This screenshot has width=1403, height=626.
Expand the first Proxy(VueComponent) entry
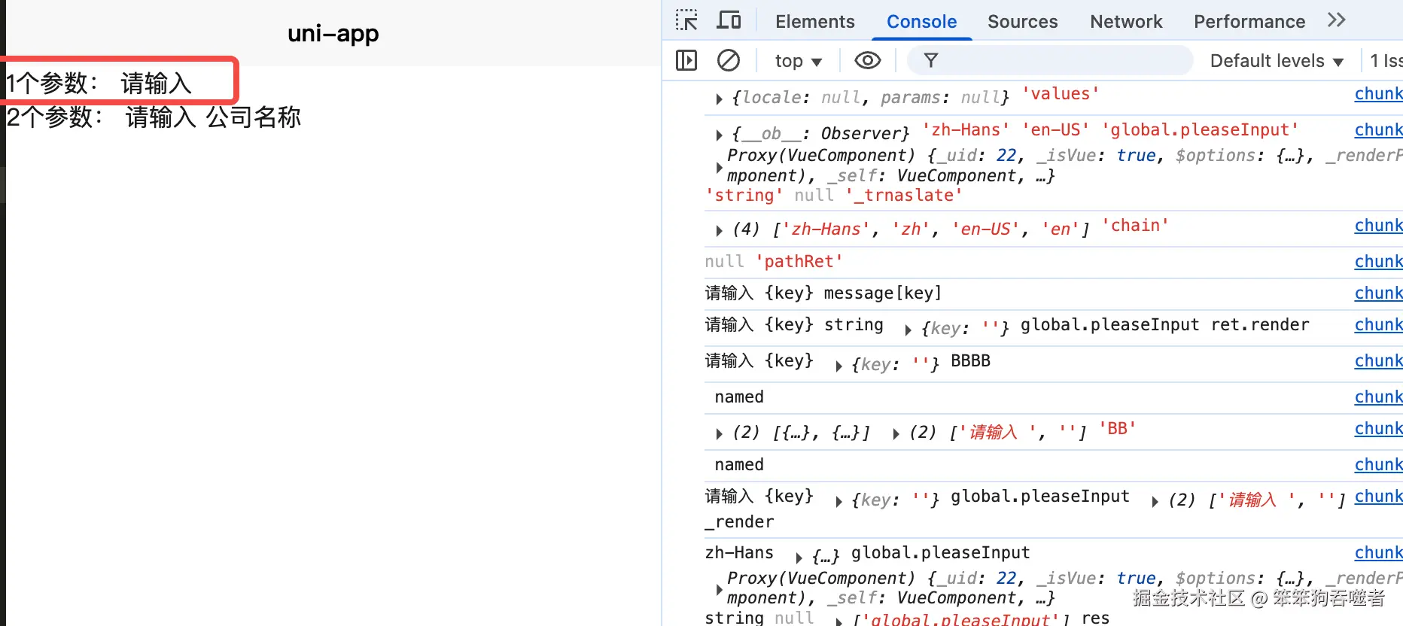[719, 167]
